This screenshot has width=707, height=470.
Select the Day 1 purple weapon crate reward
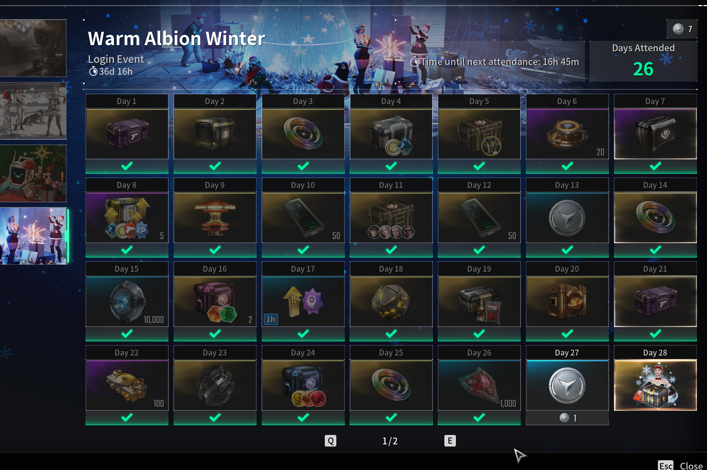coord(127,134)
